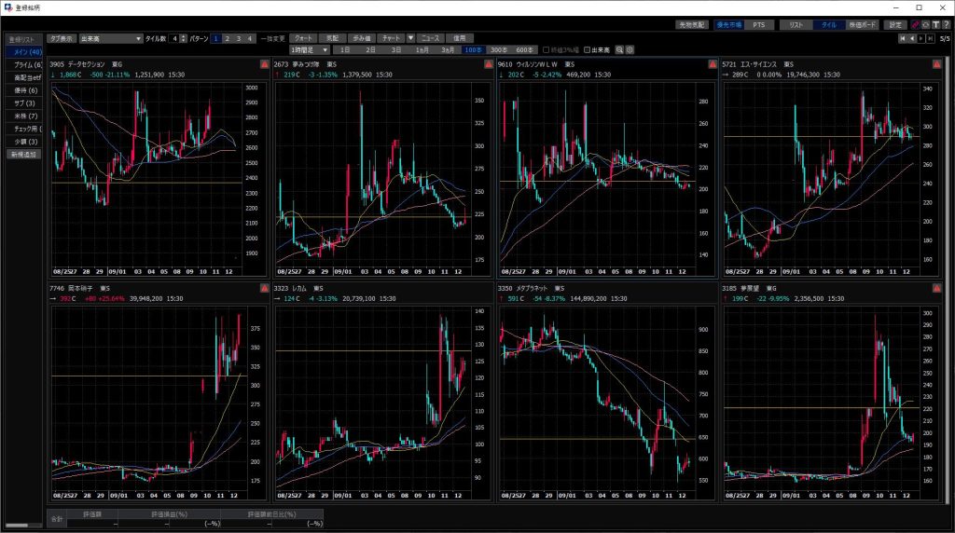955x533 pixels.
Task: Switch market to PTS
Action: pos(758,25)
